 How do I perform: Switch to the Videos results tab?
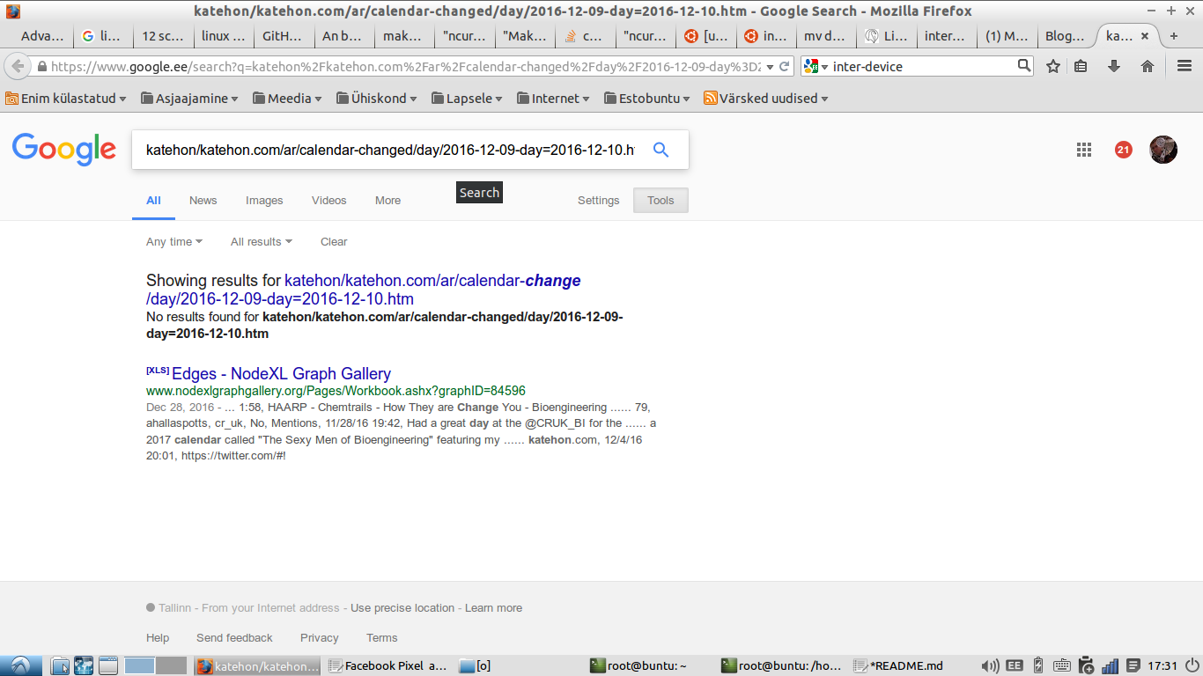tap(329, 201)
